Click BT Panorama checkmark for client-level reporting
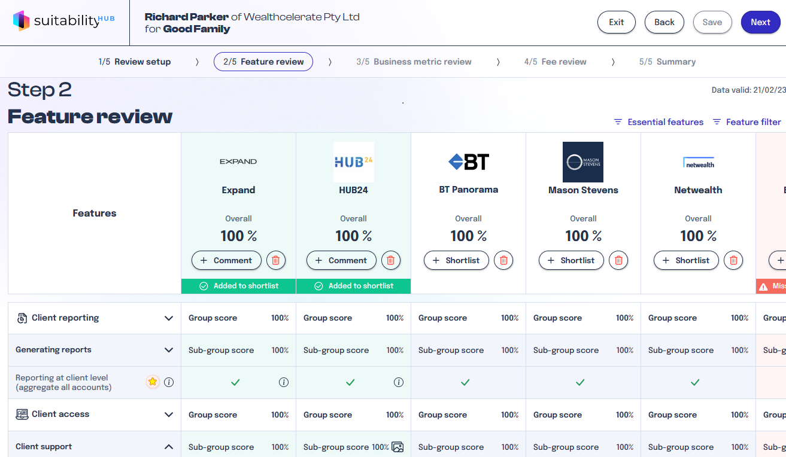 tap(465, 382)
